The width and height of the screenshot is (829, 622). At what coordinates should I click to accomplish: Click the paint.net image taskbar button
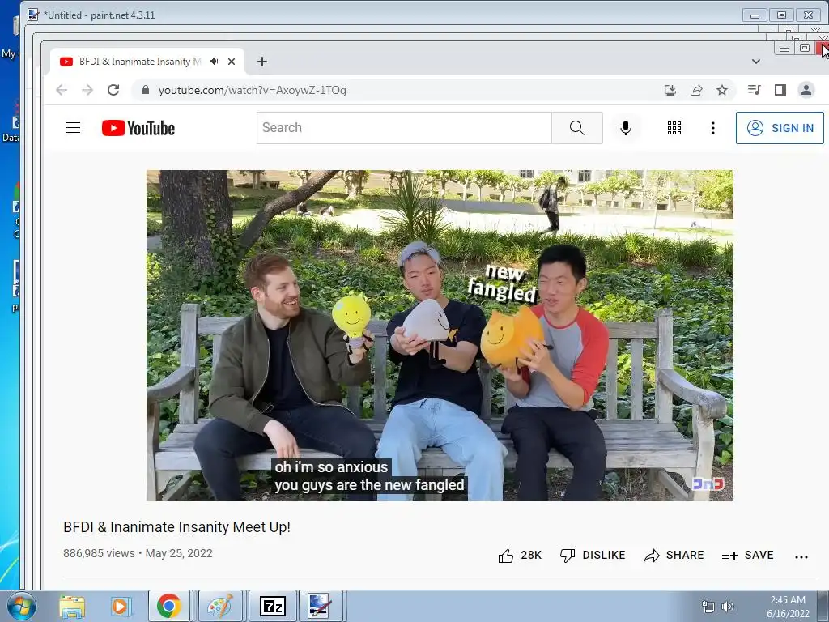(321, 606)
